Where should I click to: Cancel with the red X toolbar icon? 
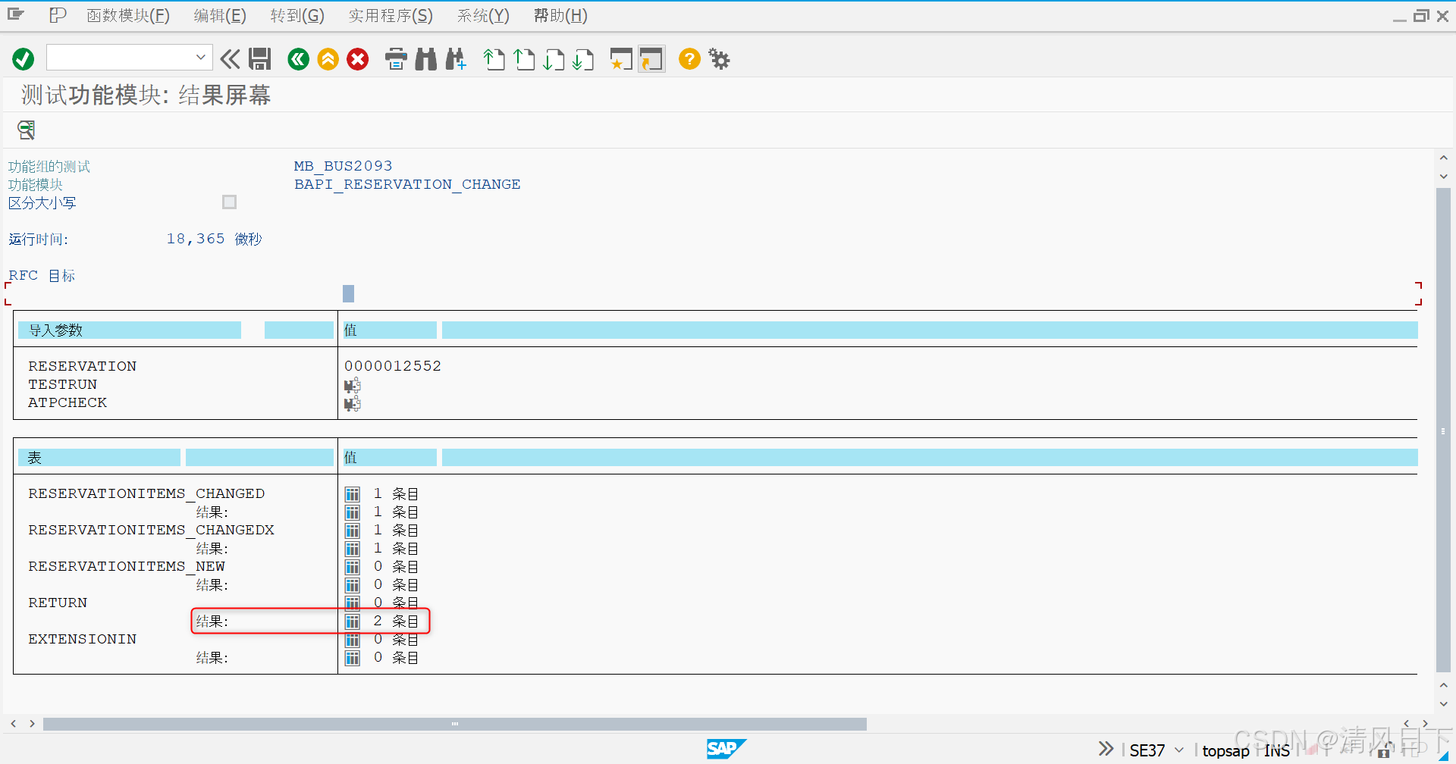[x=357, y=59]
